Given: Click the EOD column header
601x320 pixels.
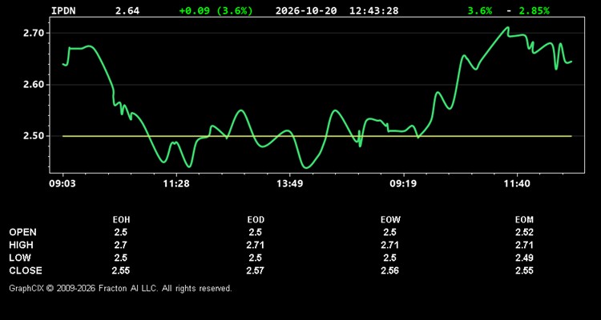Looking at the screenshot, I should pyautogui.click(x=256, y=220).
